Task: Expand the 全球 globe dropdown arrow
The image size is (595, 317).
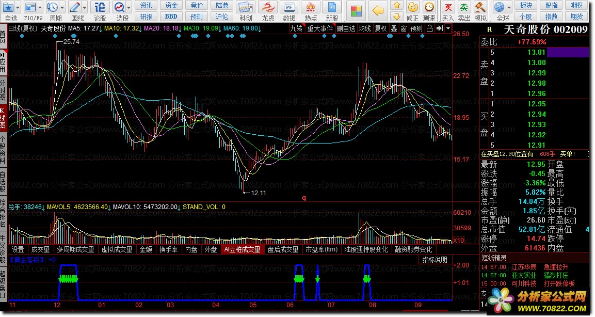Action: click(509, 8)
